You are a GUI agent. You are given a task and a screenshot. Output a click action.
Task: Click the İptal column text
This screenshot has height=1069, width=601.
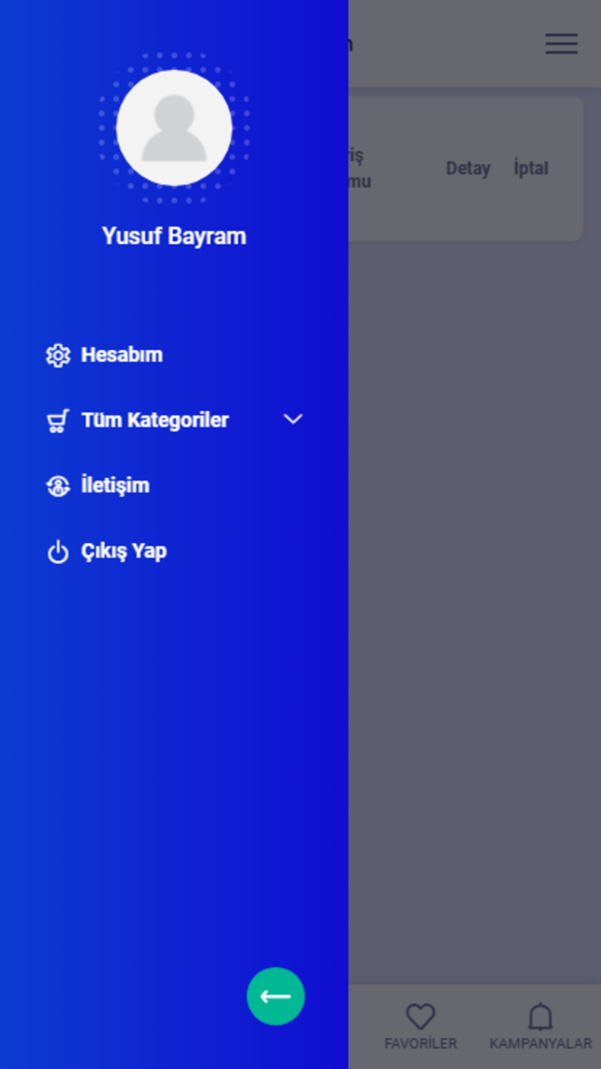(x=531, y=168)
